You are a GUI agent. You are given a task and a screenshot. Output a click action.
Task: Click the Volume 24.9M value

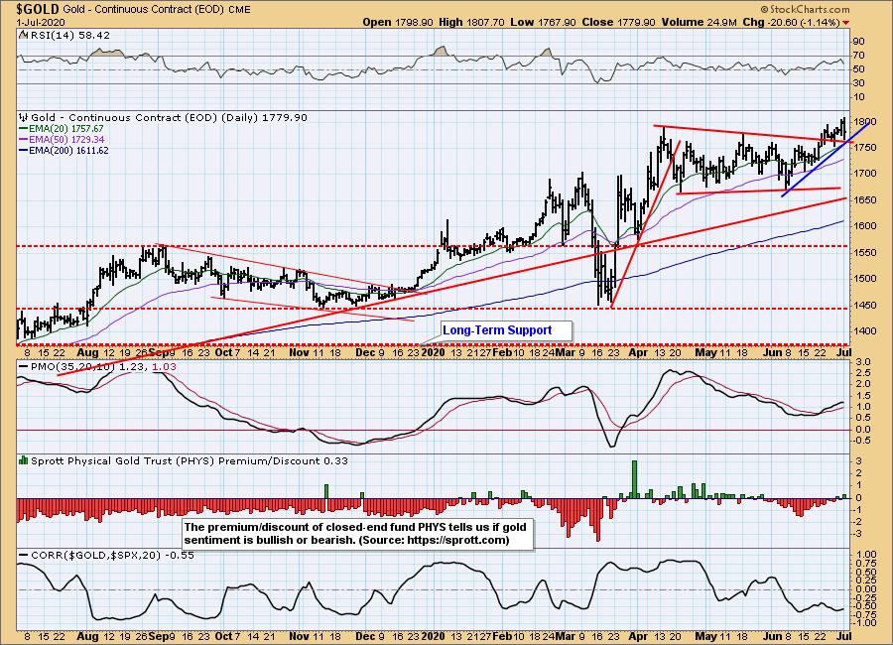(701, 22)
